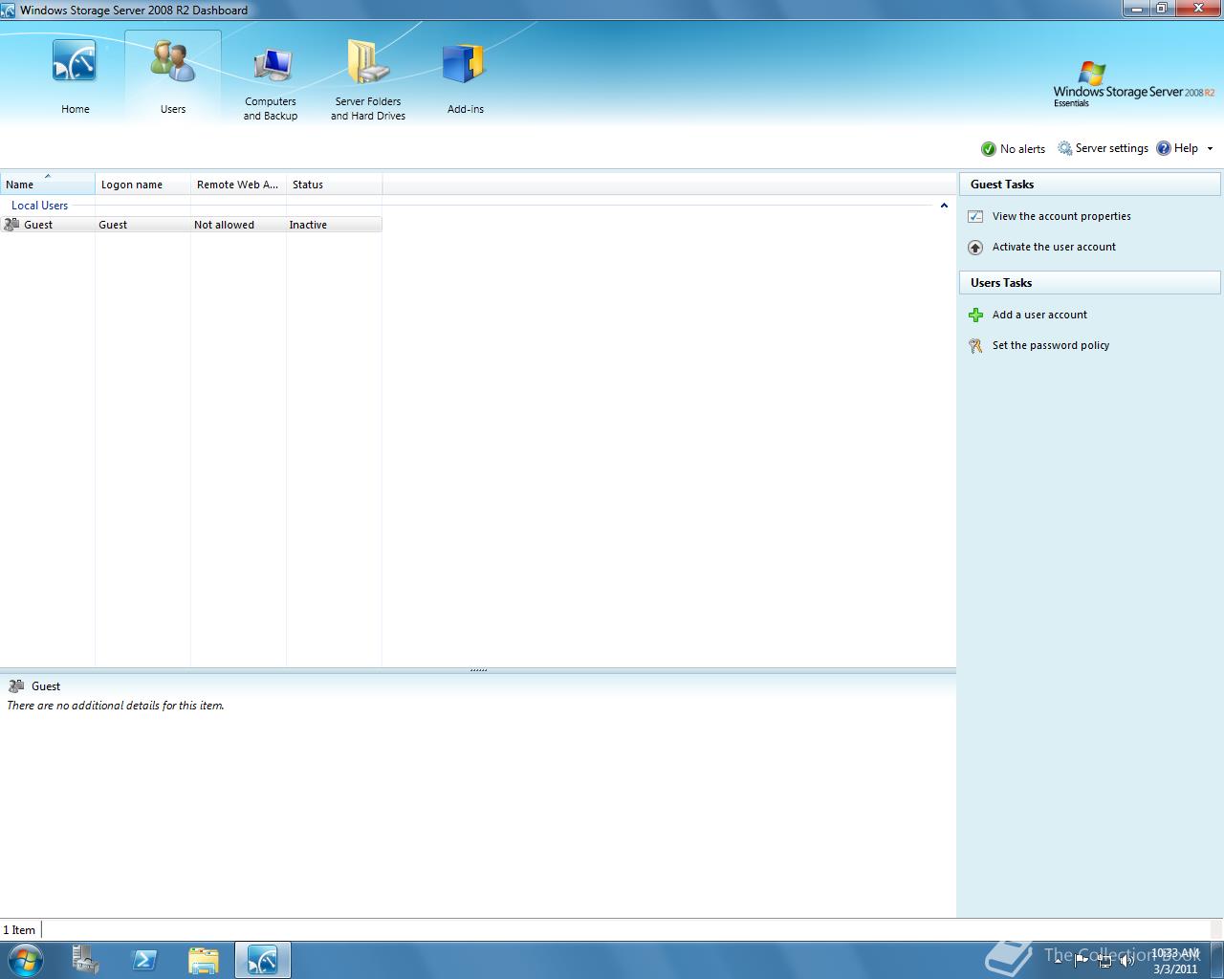Close the Dashboard window
This screenshot has height=979, width=1224.
pyautogui.click(x=1198, y=9)
